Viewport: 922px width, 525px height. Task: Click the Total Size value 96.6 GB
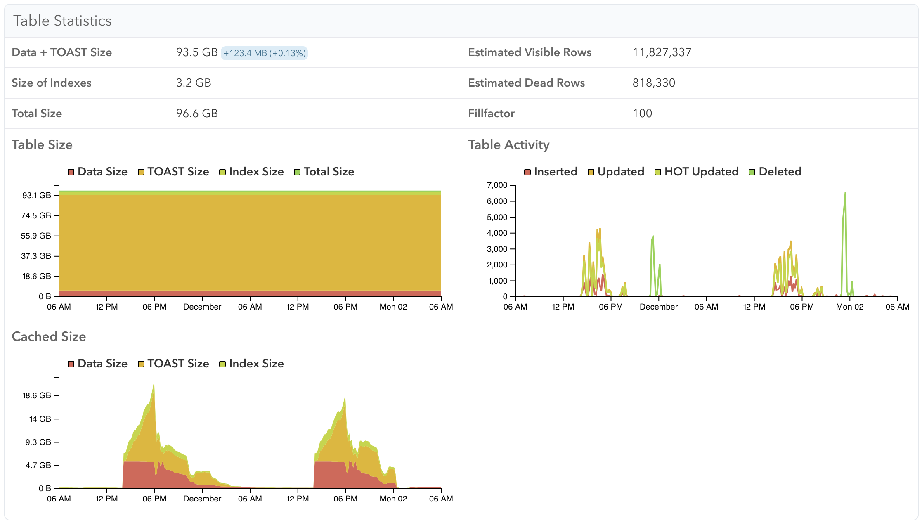pos(197,114)
